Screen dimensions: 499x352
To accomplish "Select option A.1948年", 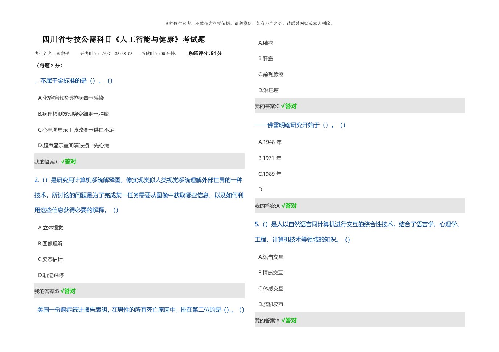I will pos(270,142).
